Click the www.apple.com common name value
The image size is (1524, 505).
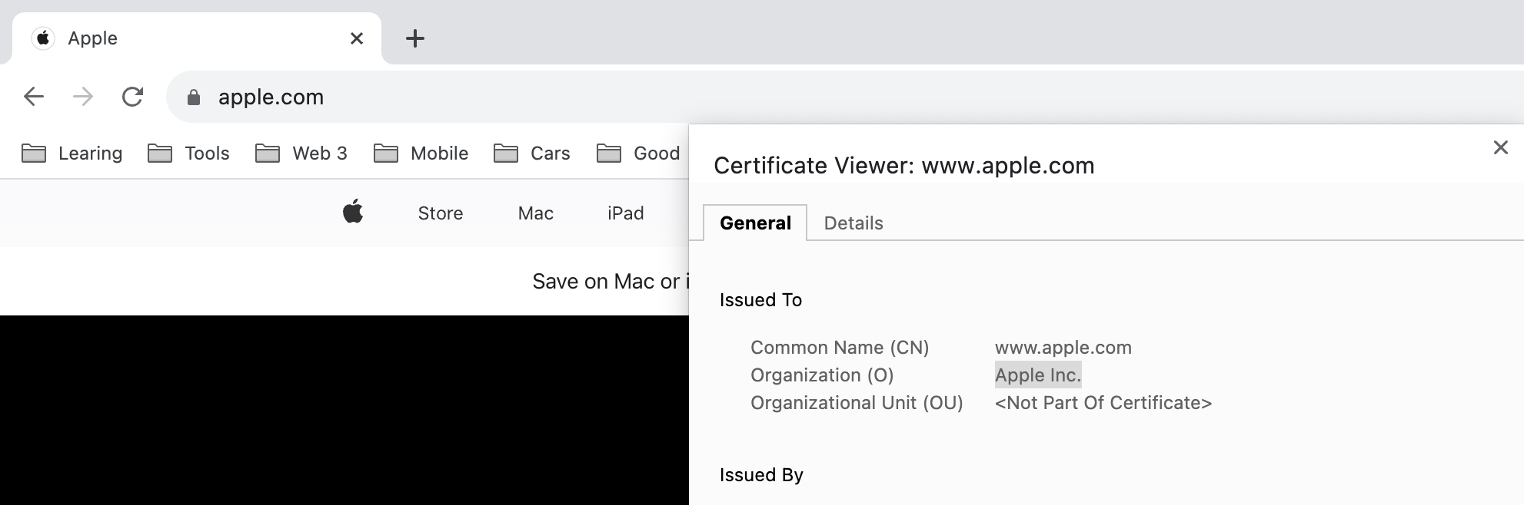tap(1063, 348)
